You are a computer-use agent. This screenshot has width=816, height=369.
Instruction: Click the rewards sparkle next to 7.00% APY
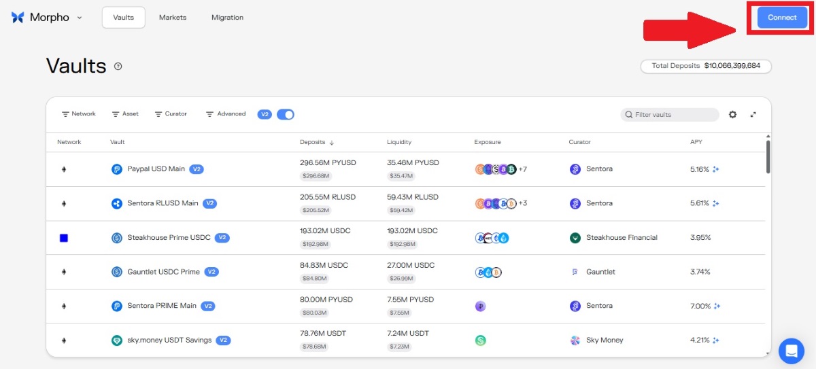[x=716, y=306]
